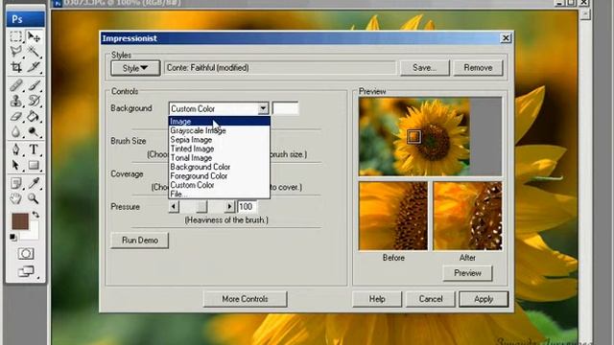The height and width of the screenshot is (345, 614).
Task: Choose Background Color option
Action: pyautogui.click(x=220, y=167)
